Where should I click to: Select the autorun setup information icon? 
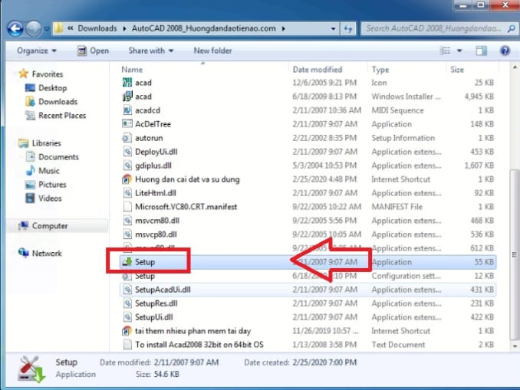pyautogui.click(x=127, y=138)
